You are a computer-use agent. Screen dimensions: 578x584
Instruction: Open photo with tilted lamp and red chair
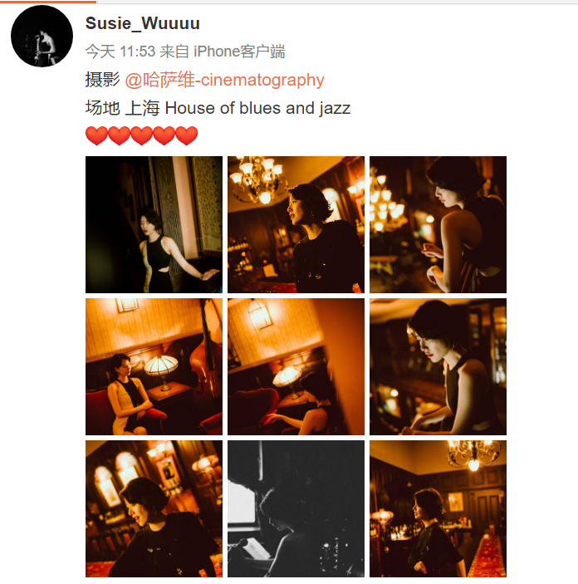296,367
